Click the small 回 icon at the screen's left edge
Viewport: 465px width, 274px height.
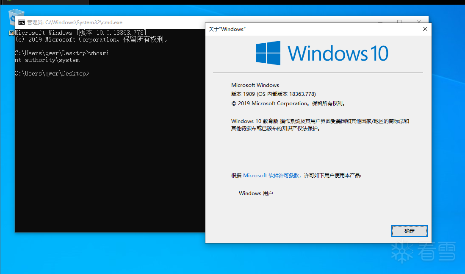click(11, 33)
